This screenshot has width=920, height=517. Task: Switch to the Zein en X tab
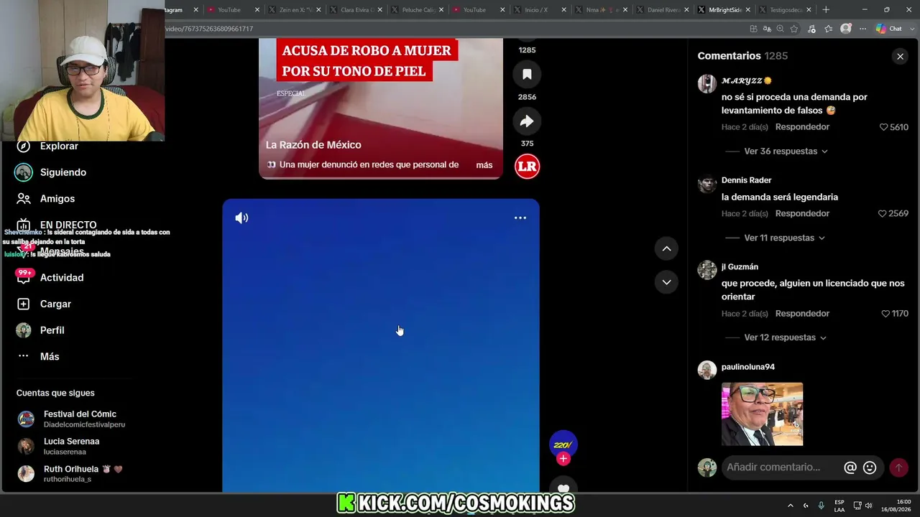coord(293,10)
